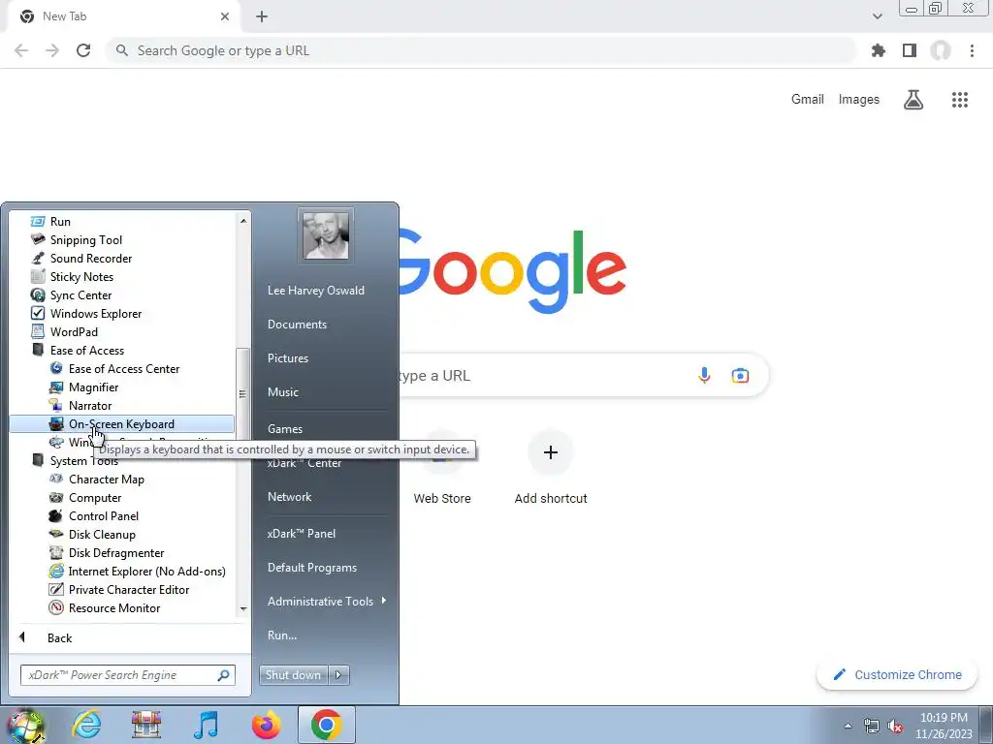The height and width of the screenshot is (744, 993).
Task: Collapse the Ease of Access folder
Action: 86,350
